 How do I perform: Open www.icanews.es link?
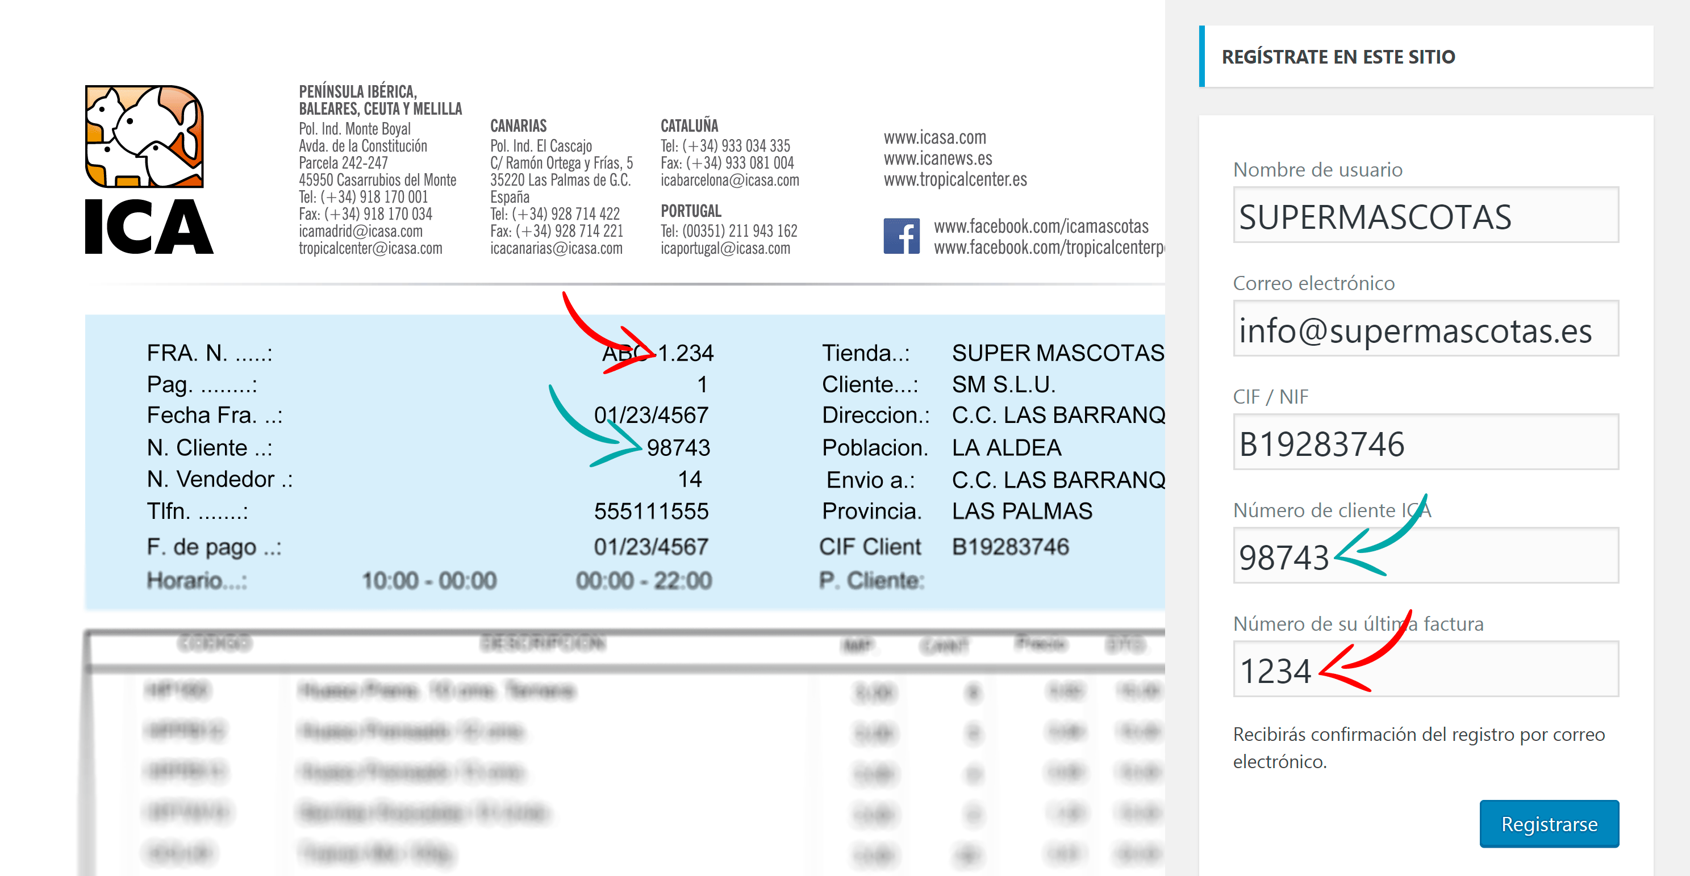(937, 158)
